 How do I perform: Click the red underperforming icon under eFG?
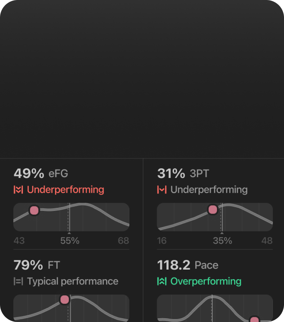tap(18, 190)
